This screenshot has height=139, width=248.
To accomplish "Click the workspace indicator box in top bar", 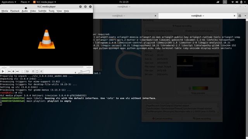I will point(225,2).
